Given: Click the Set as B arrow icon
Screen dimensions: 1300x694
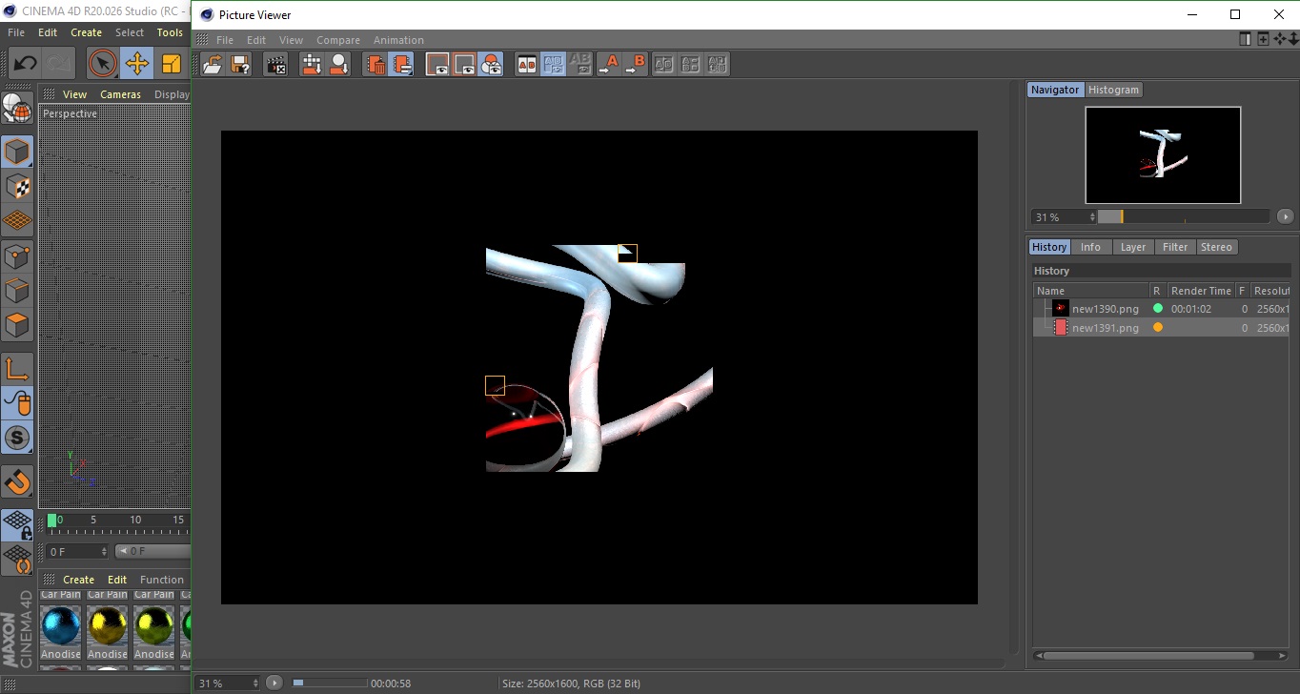Looking at the screenshot, I should coord(635,64).
